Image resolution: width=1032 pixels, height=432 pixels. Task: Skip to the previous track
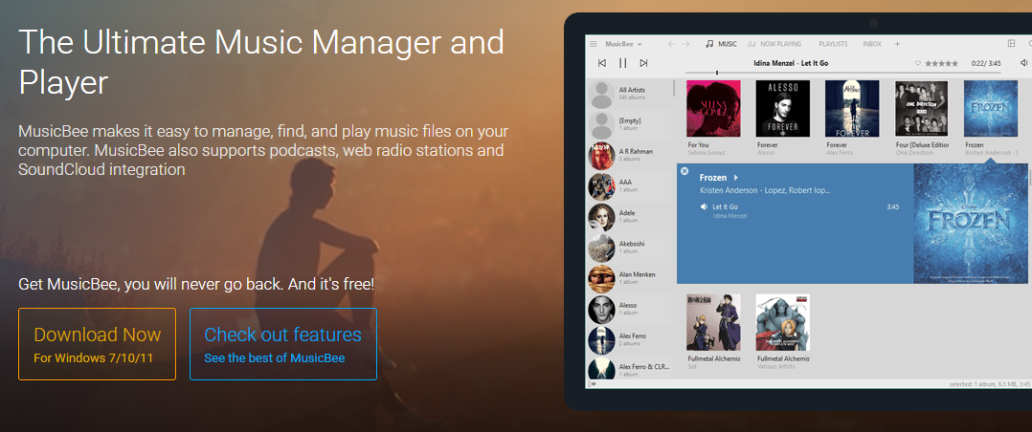601,63
